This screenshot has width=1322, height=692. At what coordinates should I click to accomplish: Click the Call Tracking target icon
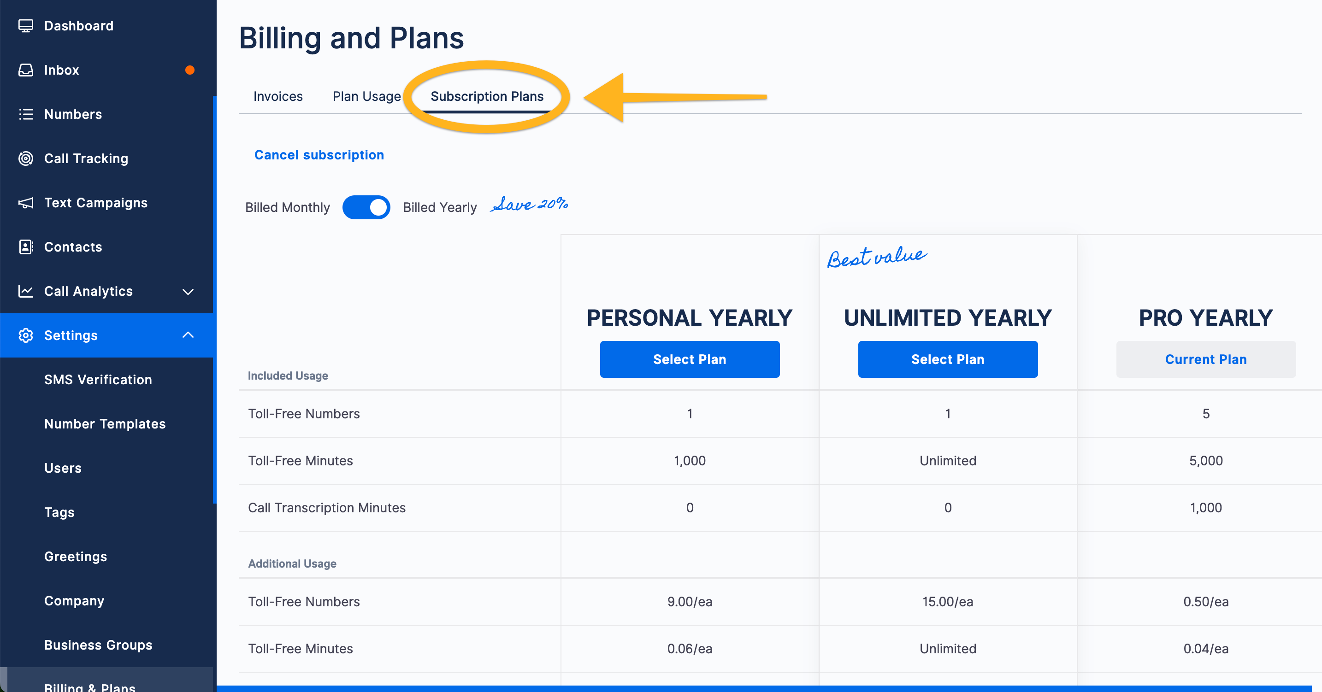pyautogui.click(x=26, y=158)
